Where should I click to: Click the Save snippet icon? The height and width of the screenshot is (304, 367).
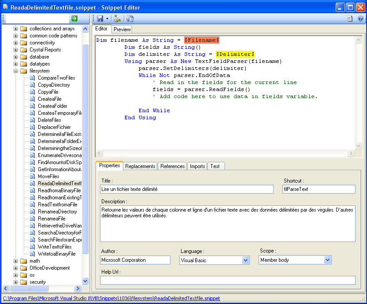click(x=100, y=19)
